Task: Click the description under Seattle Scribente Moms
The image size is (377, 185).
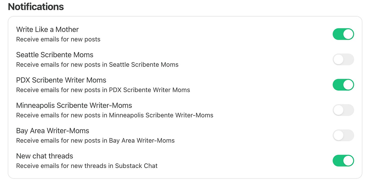Action: click(97, 65)
